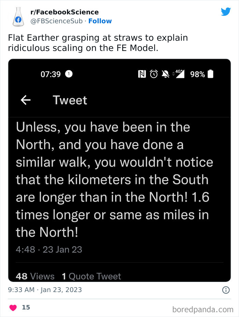The image size is (239, 317).
Task: Unlike the tweet by clicking the red heart
Action: (x=13, y=307)
